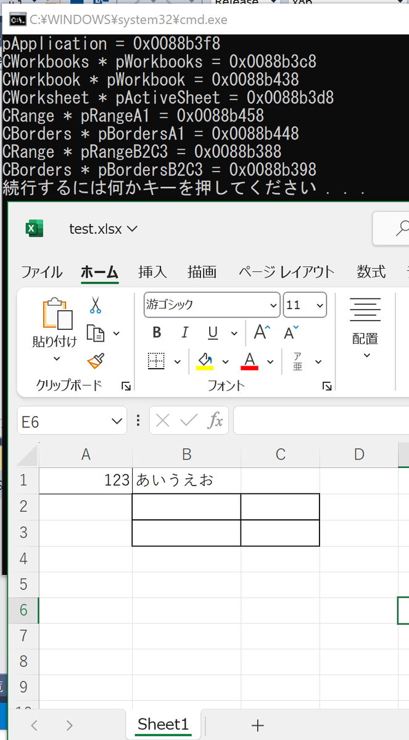Click the Insert Function fx icon
Viewport: 409px width, 740px height.
(x=215, y=421)
